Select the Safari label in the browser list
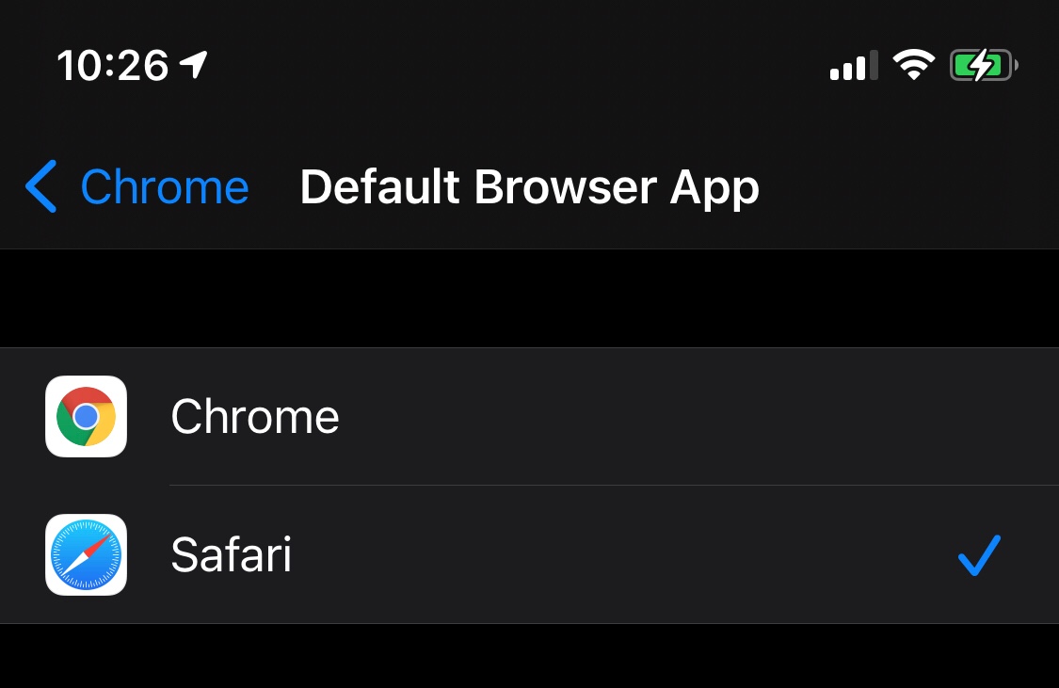The width and height of the screenshot is (1059, 688). coord(232,555)
